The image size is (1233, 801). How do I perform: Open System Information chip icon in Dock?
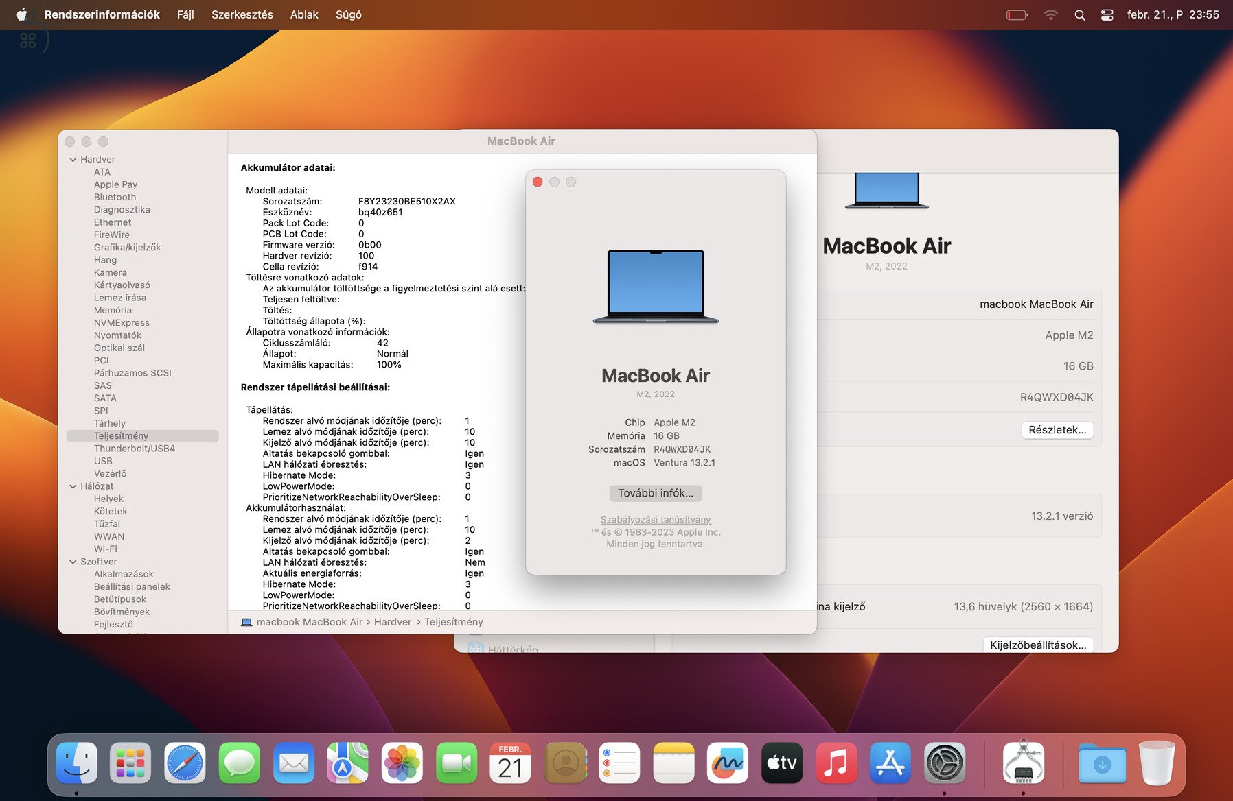point(1023,763)
